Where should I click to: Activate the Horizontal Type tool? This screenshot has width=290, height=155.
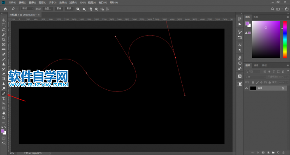(4, 98)
